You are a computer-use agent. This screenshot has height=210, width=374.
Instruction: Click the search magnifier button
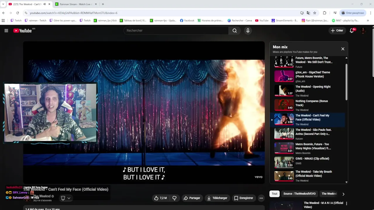coord(235,31)
